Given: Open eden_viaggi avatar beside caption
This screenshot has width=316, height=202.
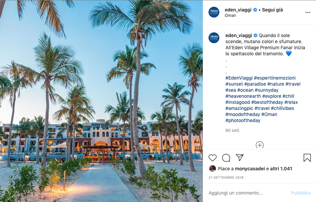Looking at the screenshot, I should [214, 38].
